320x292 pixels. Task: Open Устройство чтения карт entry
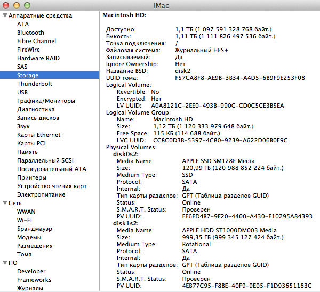[52, 186]
